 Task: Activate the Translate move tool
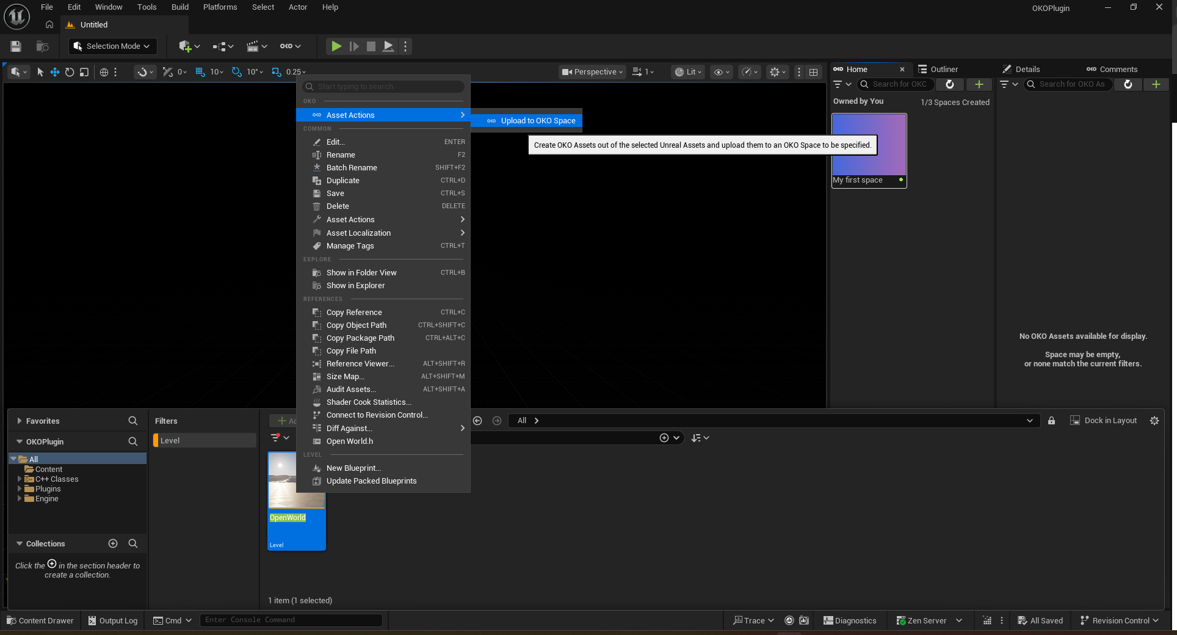click(x=55, y=72)
